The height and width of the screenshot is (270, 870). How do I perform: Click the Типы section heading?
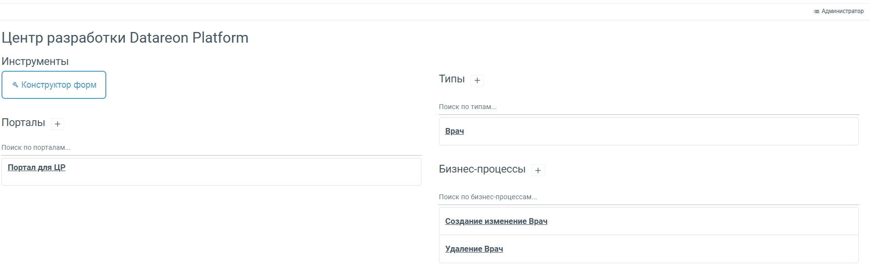pos(452,79)
